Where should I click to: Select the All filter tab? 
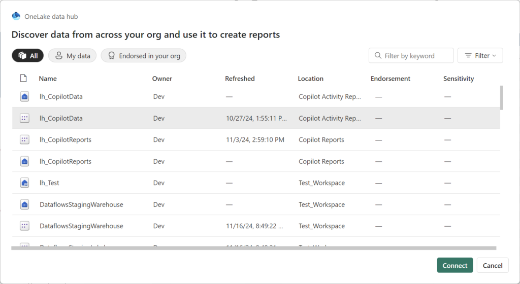click(28, 56)
